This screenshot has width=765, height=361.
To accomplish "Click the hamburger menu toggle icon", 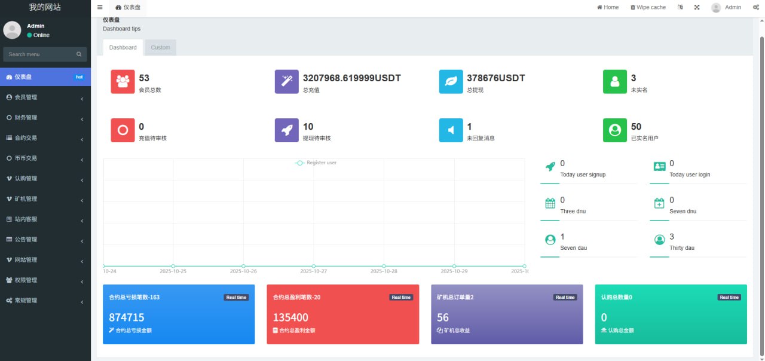I will click(100, 8).
